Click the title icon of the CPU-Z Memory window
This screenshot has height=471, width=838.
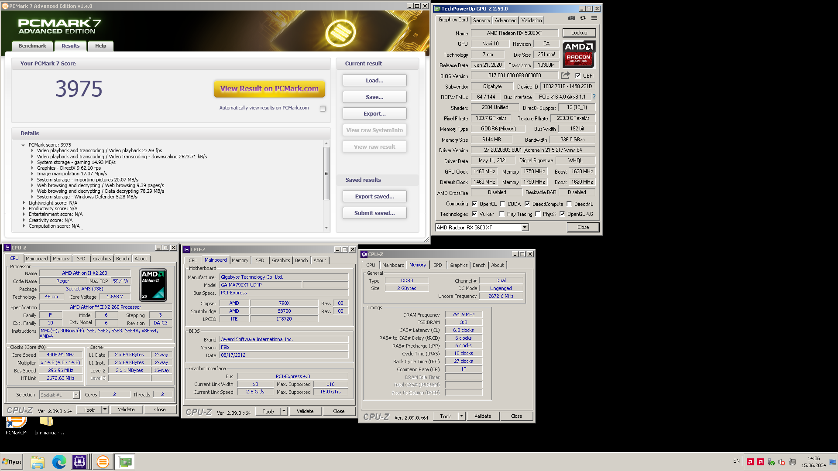point(364,254)
